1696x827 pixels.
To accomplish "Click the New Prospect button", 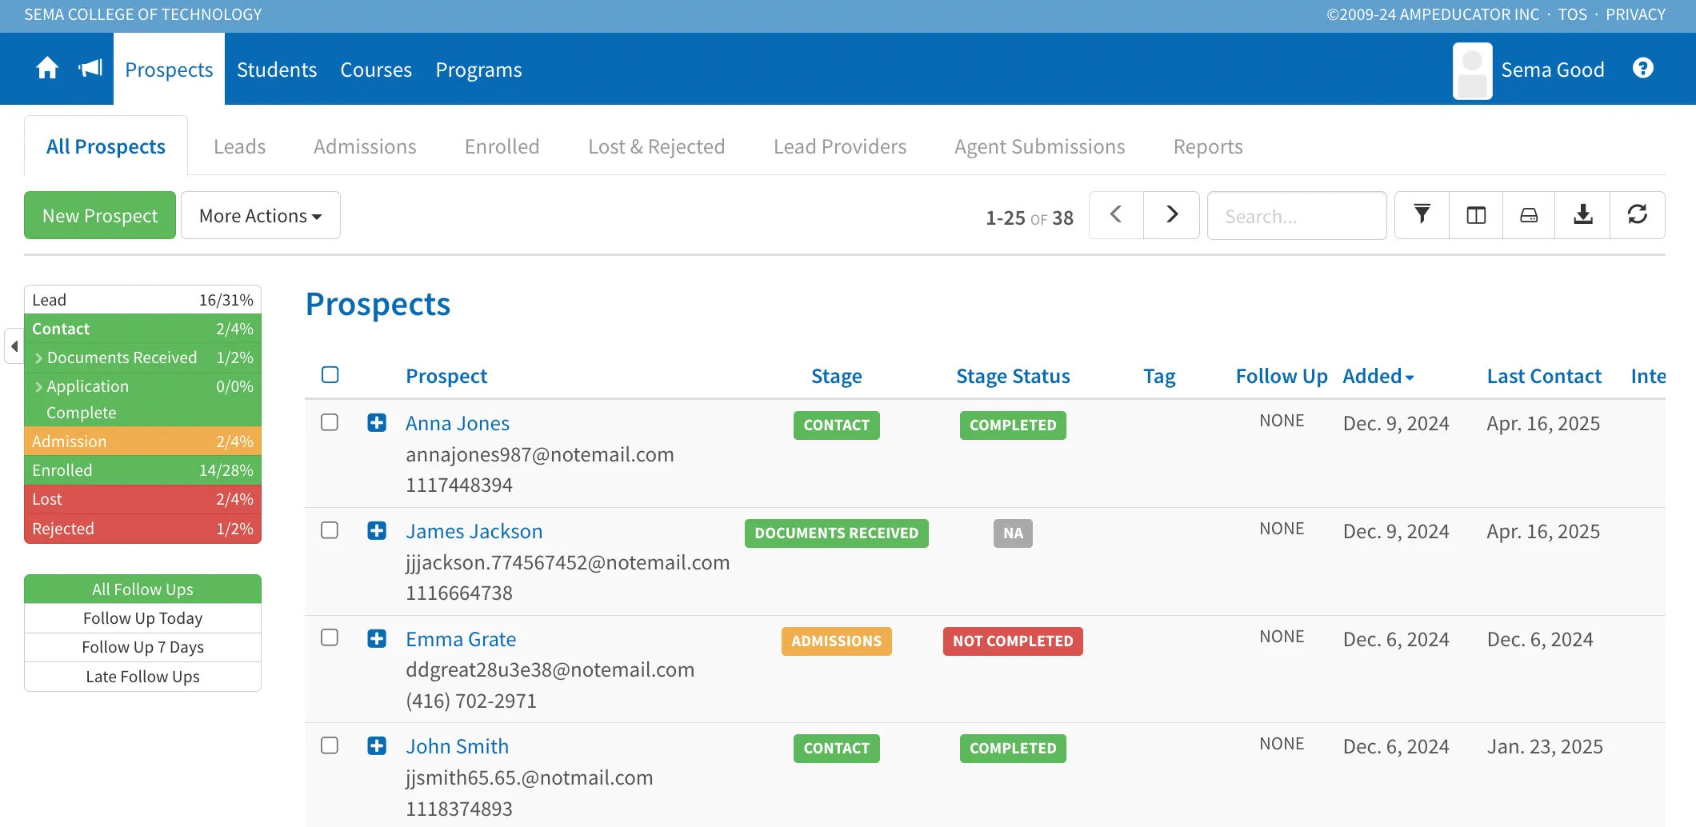I will point(100,215).
